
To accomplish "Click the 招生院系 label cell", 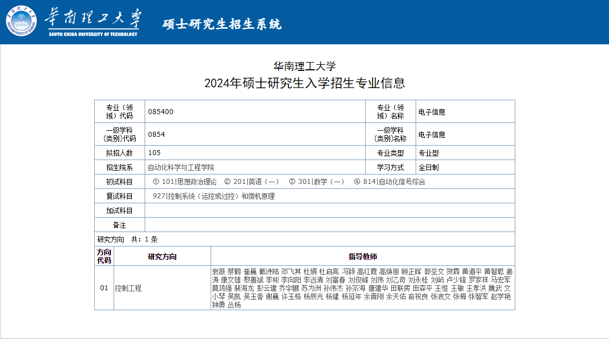I will [x=120, y=167].
